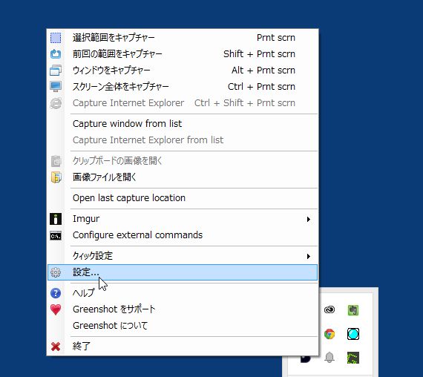Open Evernote elephant tray icon
The image size is (423, 377).
pyautogui.click(x=353, y=310)
